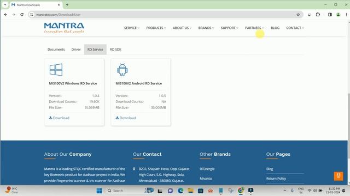
Task: Close the Mantra Downloads tab
Action: tap(59, 5)
